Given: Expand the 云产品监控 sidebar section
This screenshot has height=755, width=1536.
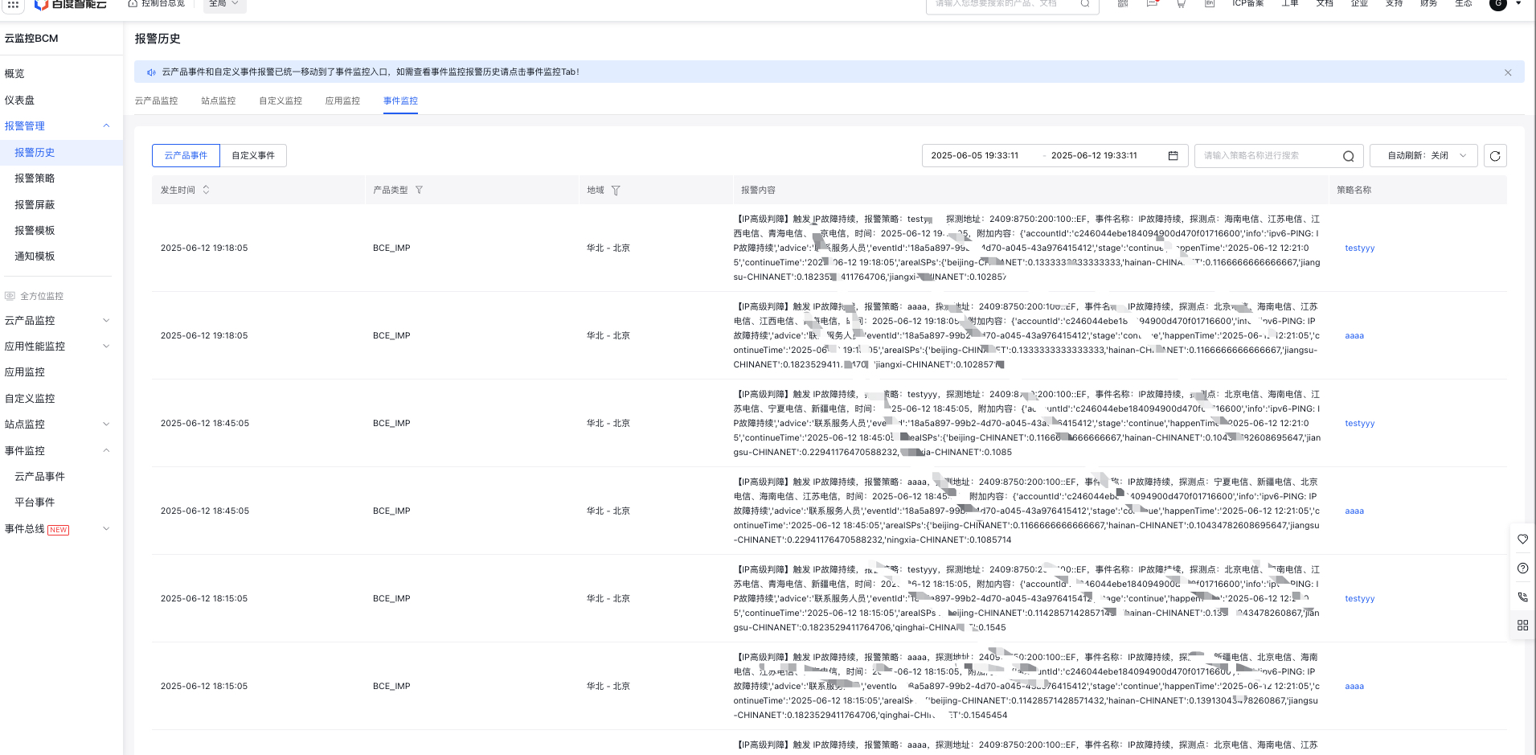Looking at the screenshot, I should coord(106,320).
